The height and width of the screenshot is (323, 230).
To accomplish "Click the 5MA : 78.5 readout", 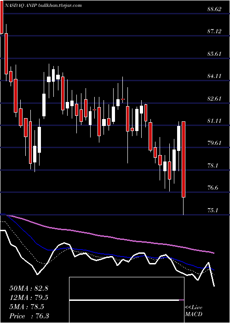I will pyautogui.click(x=27, y=307).
